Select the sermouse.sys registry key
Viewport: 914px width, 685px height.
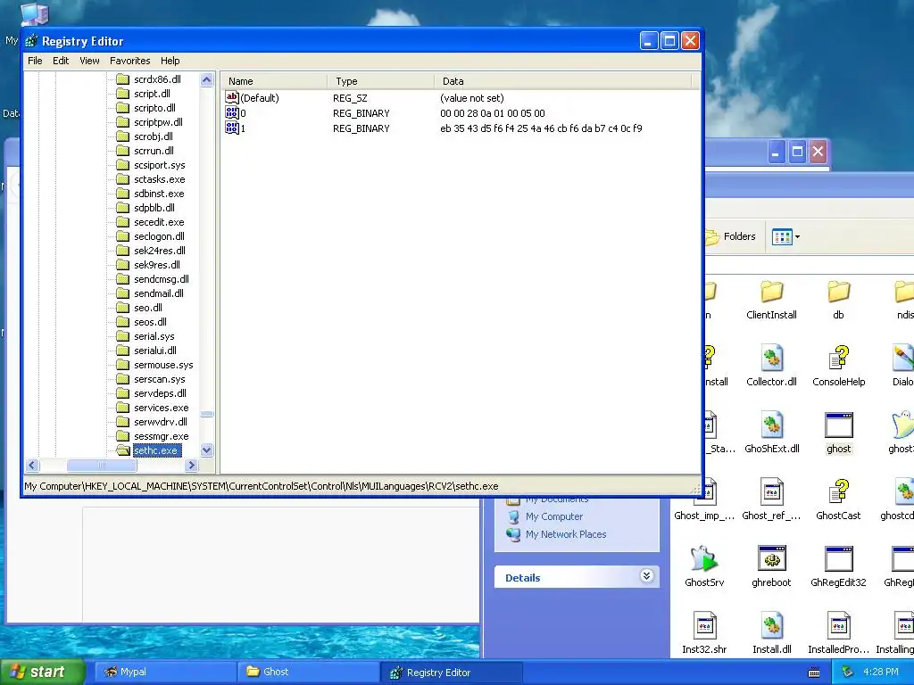pyautogui.click(x=164, y=365)
